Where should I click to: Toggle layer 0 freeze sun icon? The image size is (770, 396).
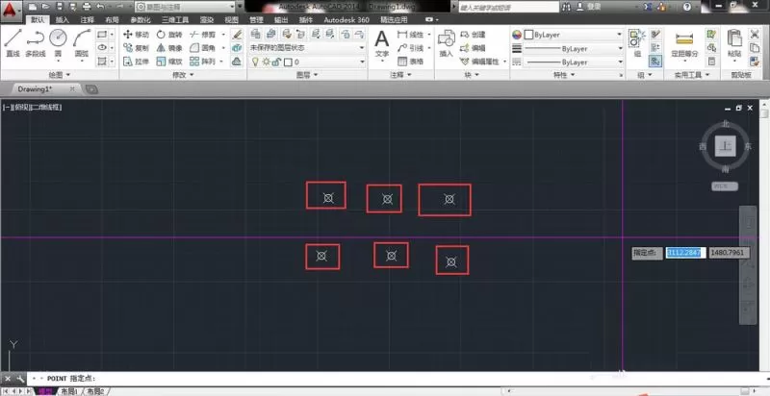click(x=266, y=62)
